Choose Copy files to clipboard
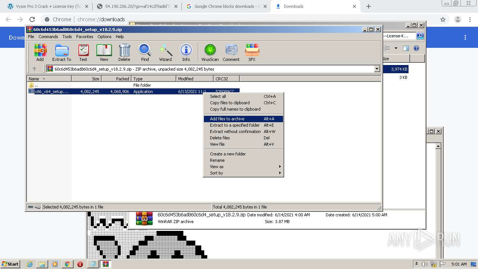Screen dimensions: 478x269 pyautogui.click(x=243, y=103)
